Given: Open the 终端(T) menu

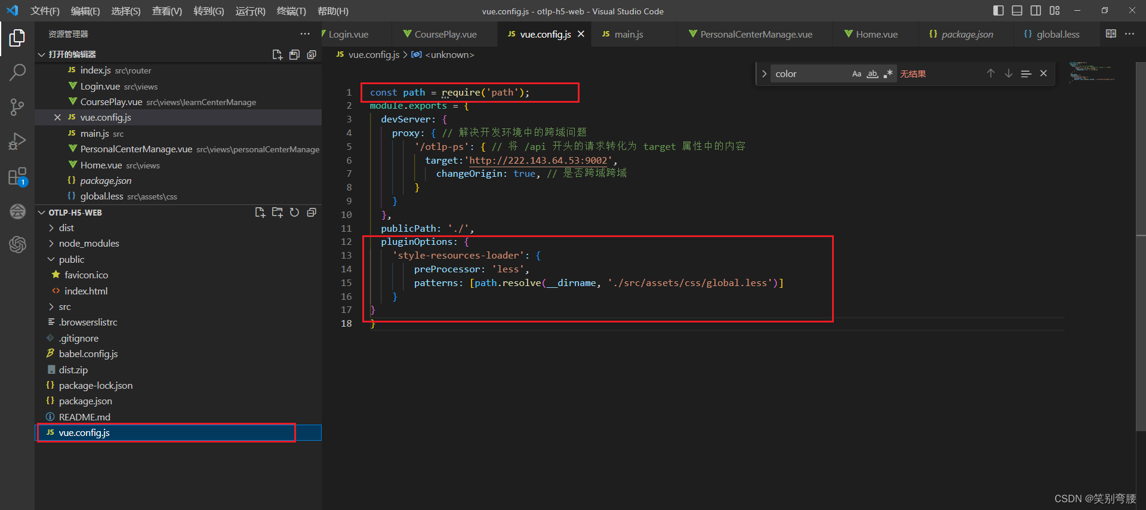Looking at the screenshot, I should tap(291, 11).
